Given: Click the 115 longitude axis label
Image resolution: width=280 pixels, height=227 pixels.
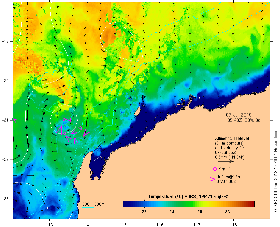Looking at the screenshot, I should (123, 225).
